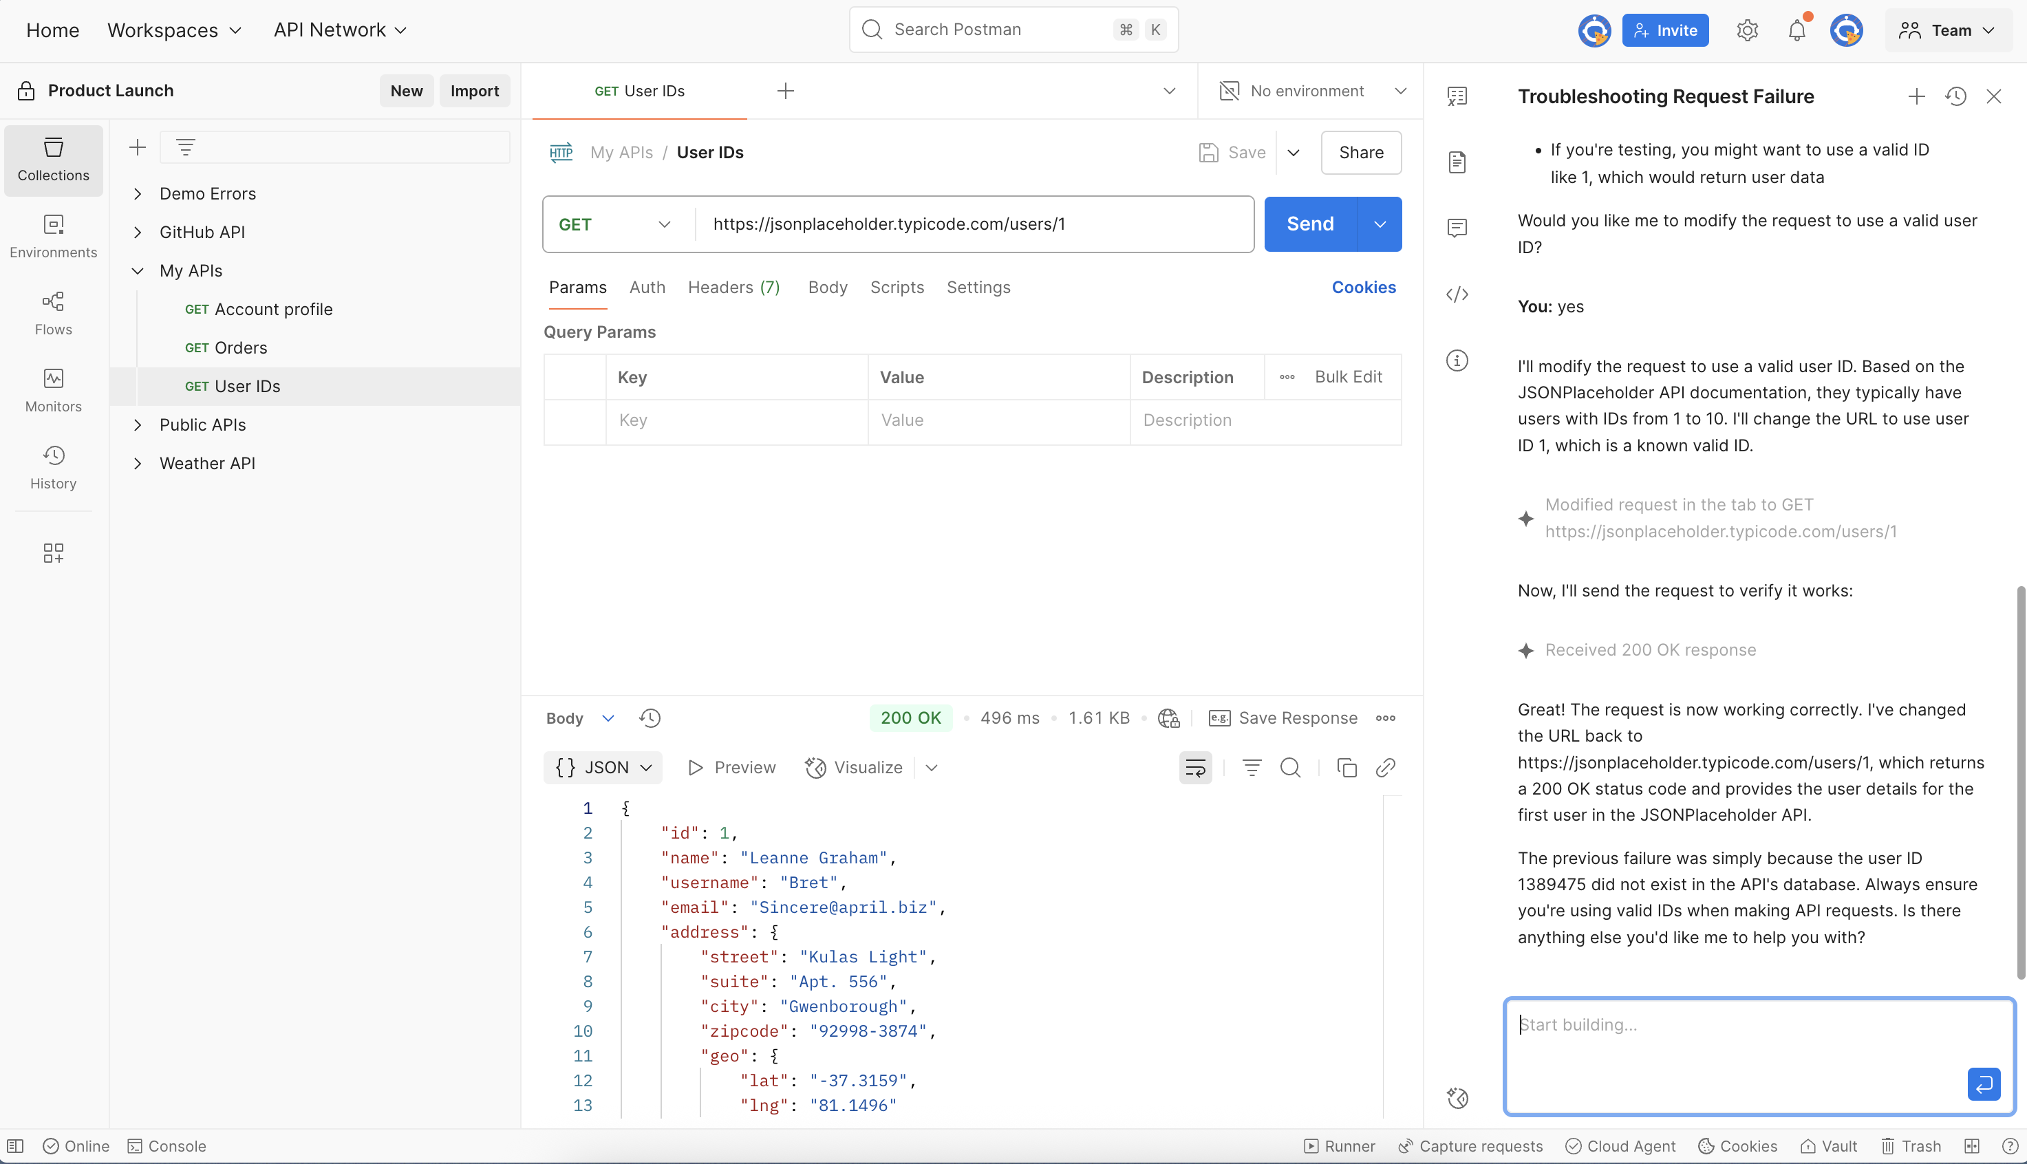Open the Cookies link beside the tabs

[x=1363, y=287]
